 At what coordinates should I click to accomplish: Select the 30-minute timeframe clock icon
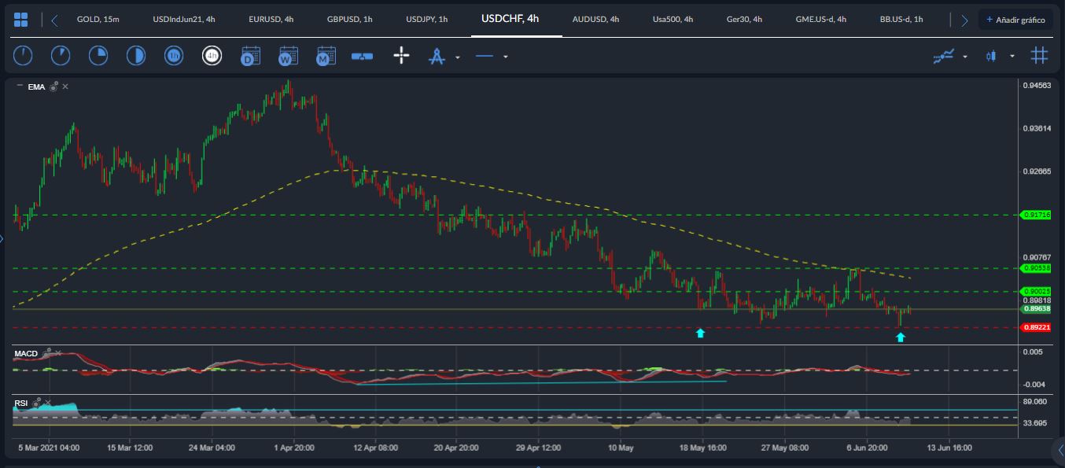tap(136, 56)
